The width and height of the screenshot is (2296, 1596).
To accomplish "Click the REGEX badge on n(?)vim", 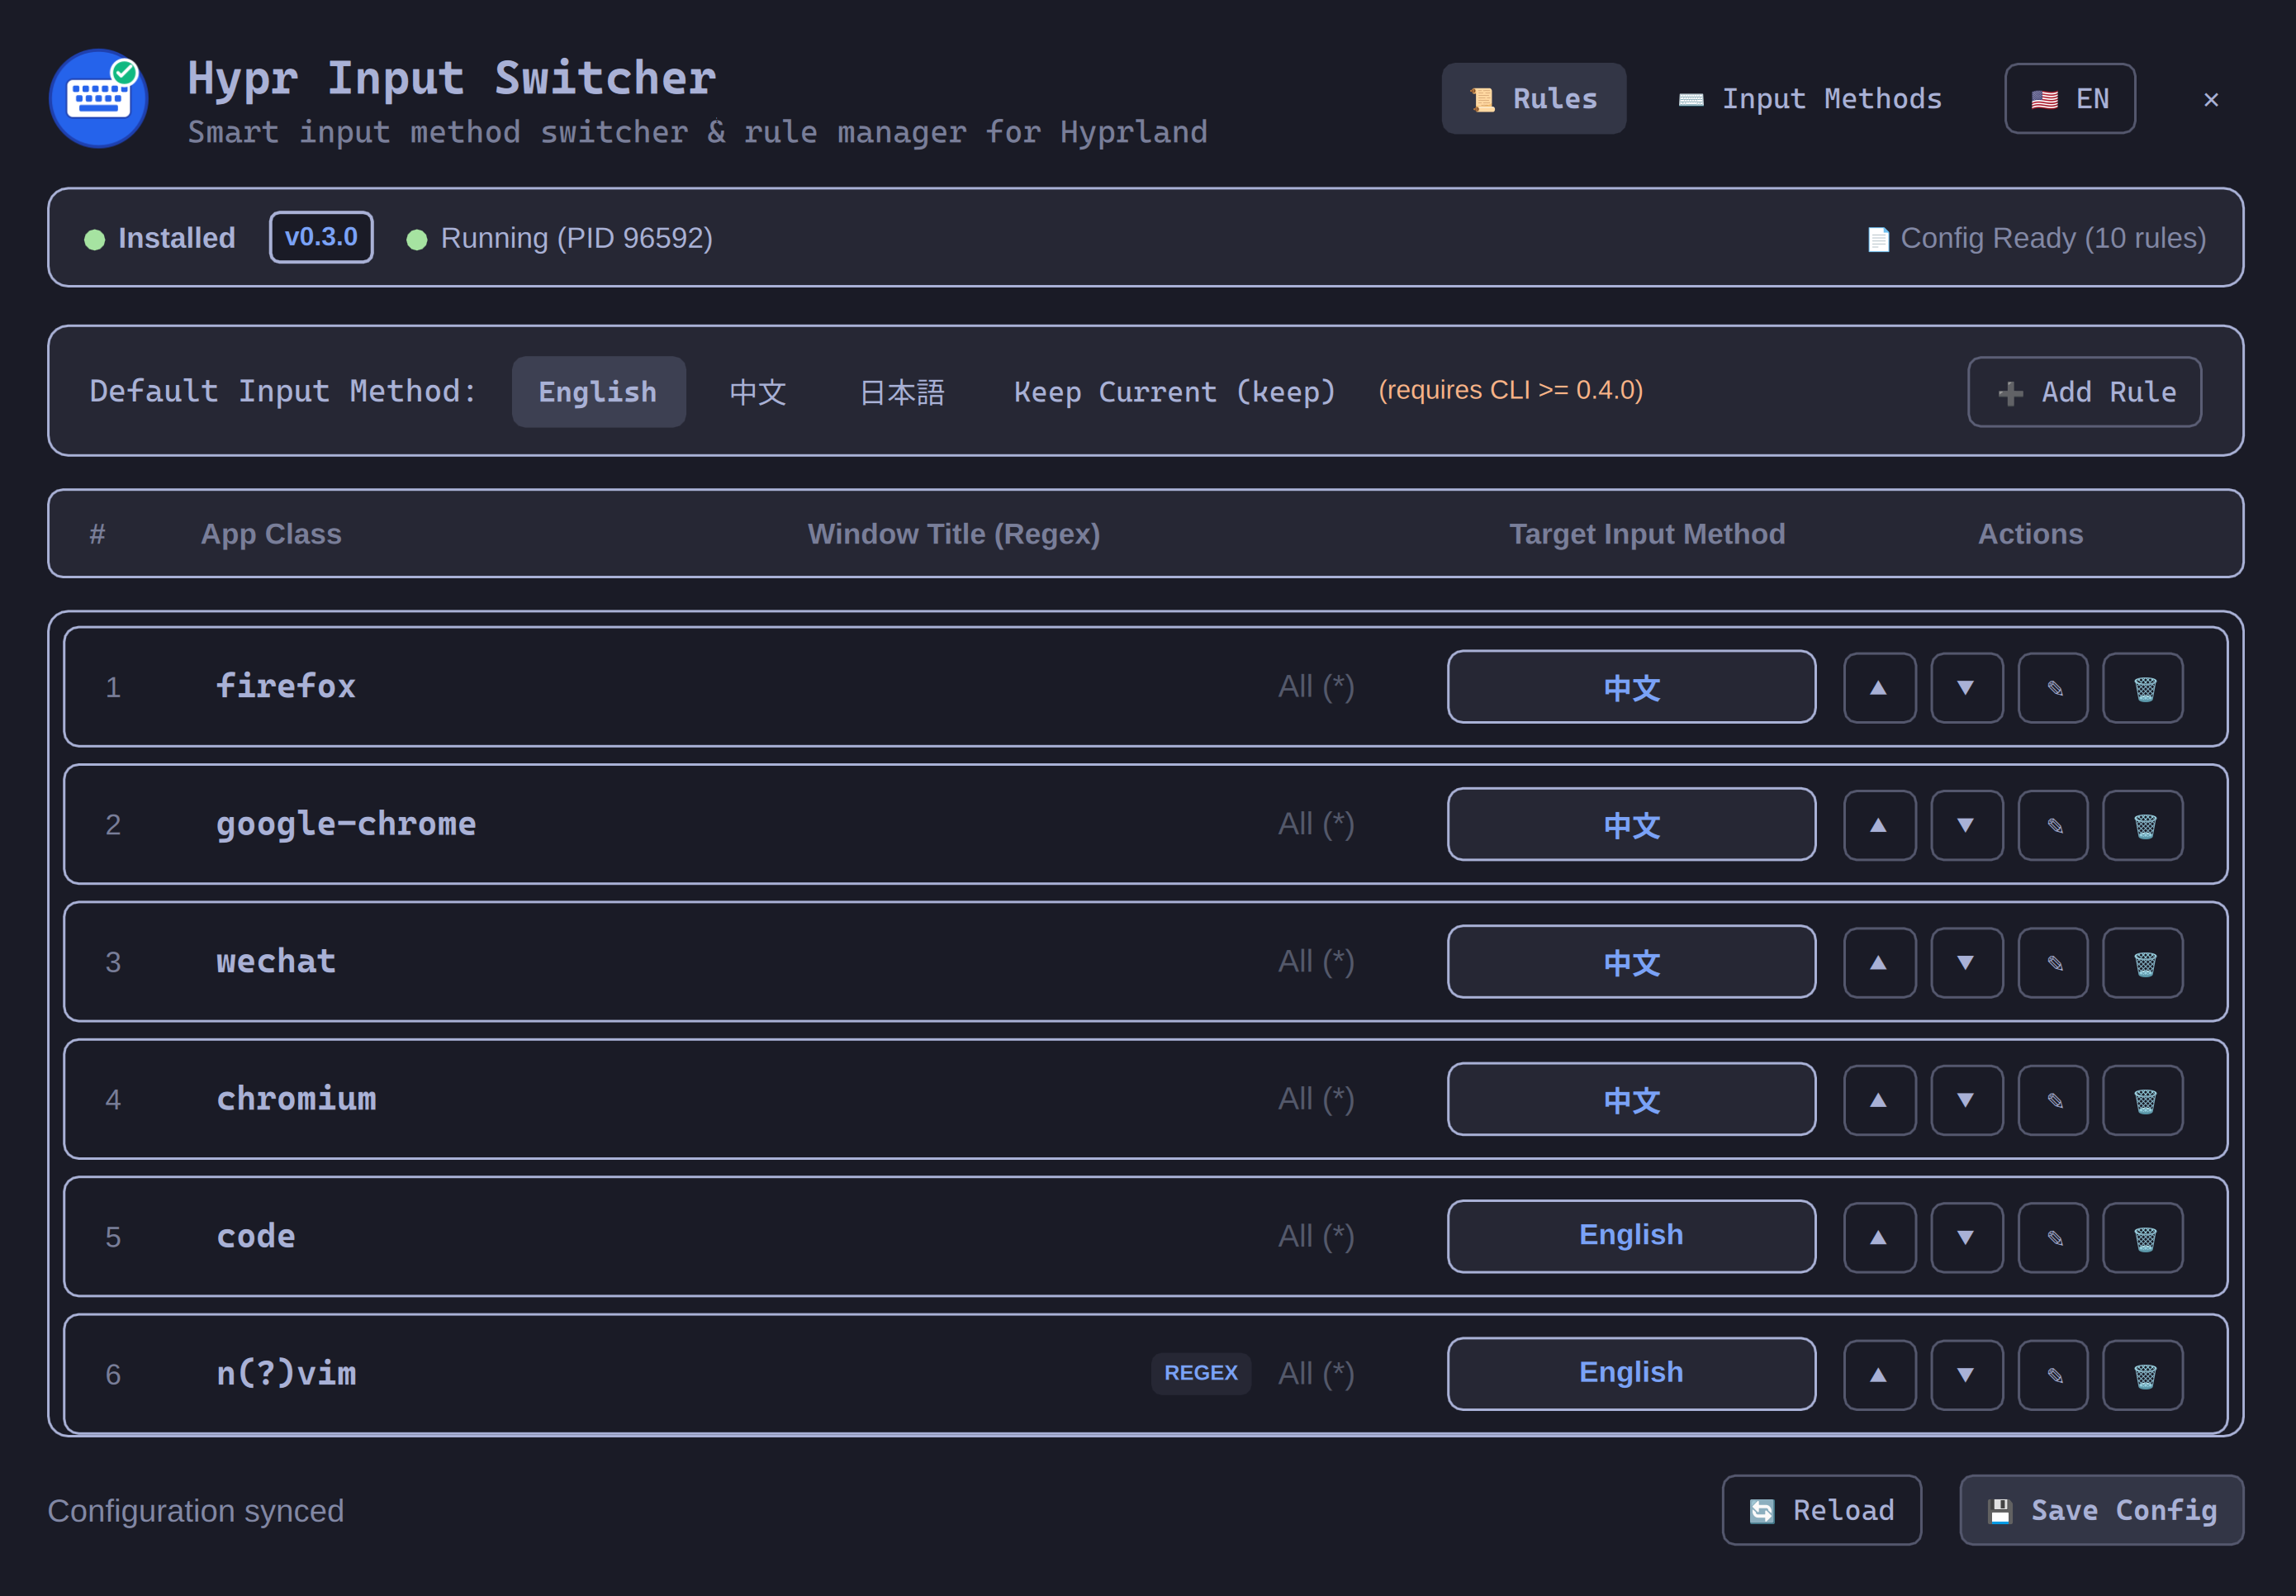I will click(1201, 1373).
